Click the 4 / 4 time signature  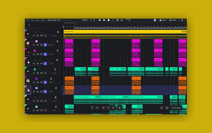tap(92, 20)
